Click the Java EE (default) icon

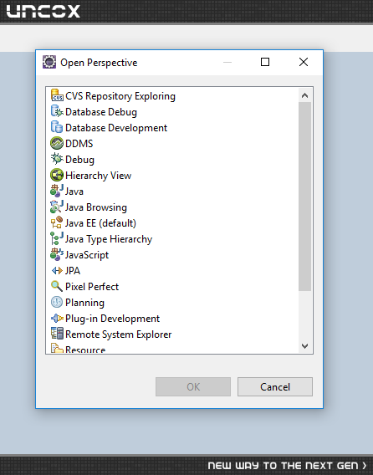pyautogui.click(x=57, y=222)
